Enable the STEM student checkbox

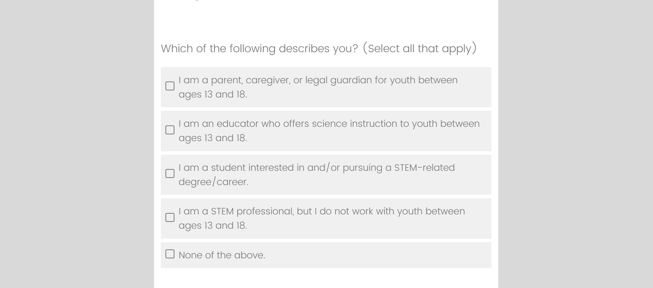pos(170,174)
